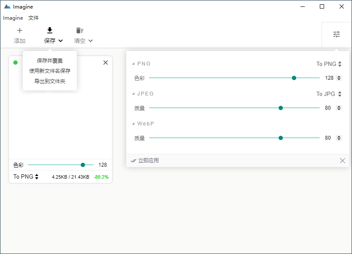Collapse the WebP section triangle

coord(133,124)
